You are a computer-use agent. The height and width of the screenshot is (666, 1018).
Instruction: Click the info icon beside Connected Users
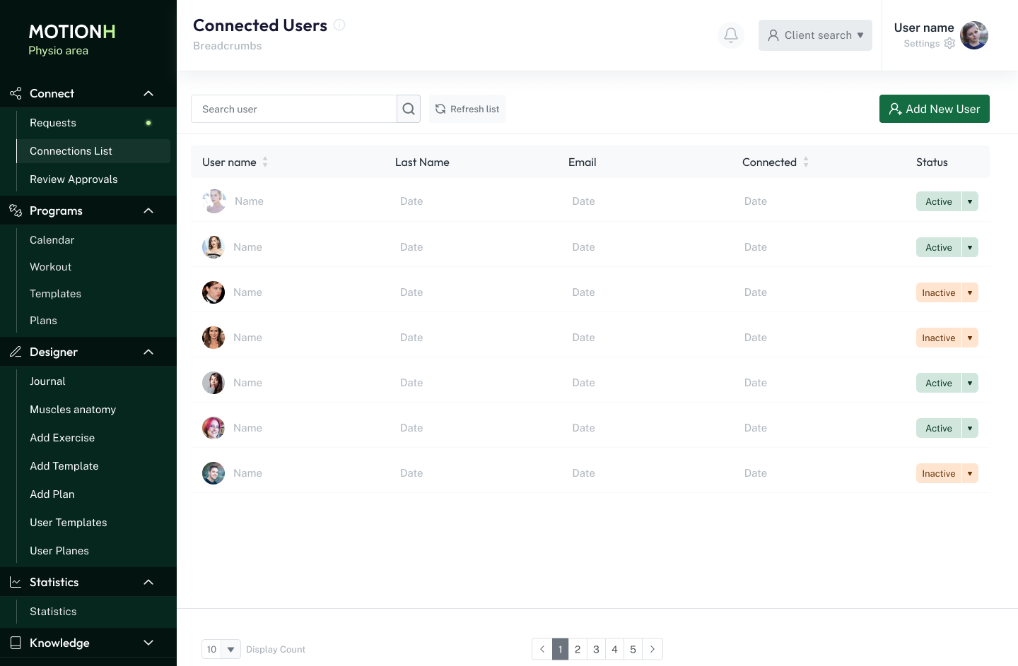pyautogui.click(x=339, y=25)
